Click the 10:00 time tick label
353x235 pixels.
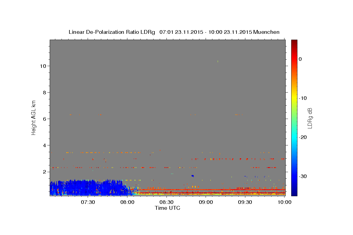[x=284, y=202]
